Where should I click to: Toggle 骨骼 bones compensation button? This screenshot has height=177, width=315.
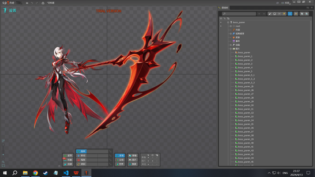tap(133, 155)
